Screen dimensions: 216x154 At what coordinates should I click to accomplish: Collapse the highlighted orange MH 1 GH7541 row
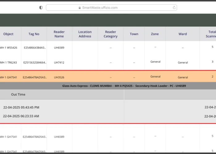tap(9, 77)
